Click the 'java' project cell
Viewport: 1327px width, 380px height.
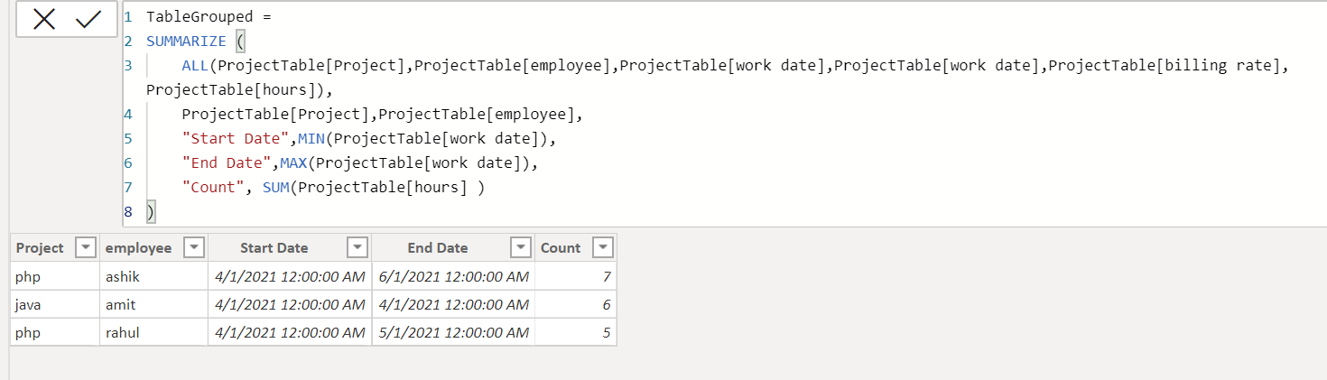click(54, 304)
